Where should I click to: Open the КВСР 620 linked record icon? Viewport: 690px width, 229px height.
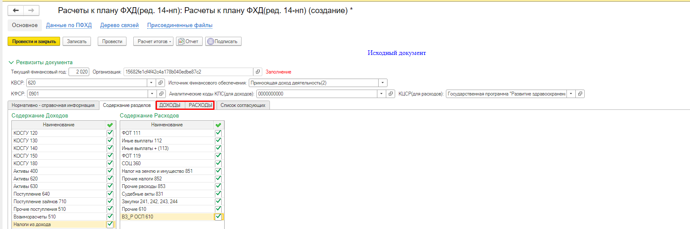tap(160, 83)
